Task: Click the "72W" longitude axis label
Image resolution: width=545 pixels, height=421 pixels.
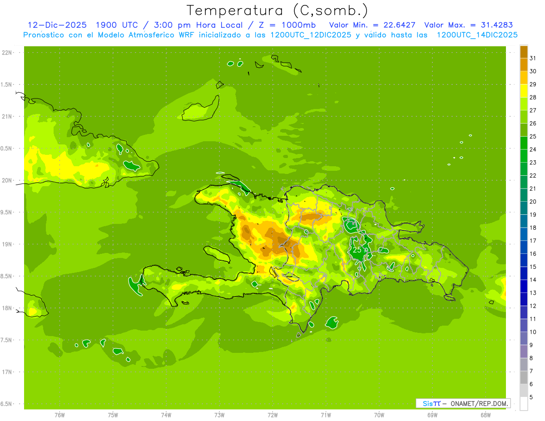Action: tap(273, 415)
